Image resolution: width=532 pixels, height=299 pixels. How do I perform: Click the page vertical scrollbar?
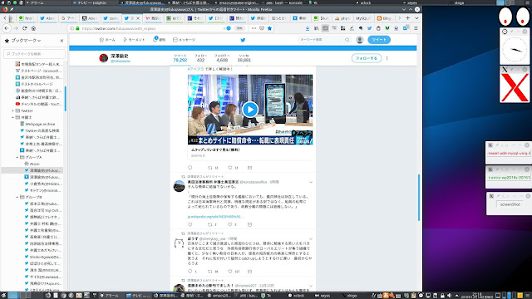pyautogui.click(x=419, y=197)
